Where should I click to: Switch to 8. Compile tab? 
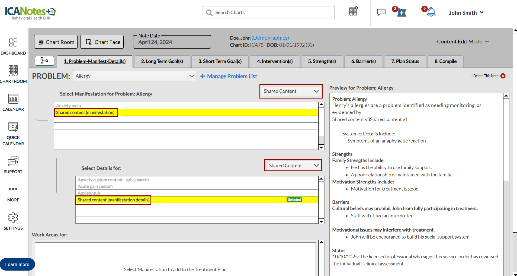click(x=445, y=62)
